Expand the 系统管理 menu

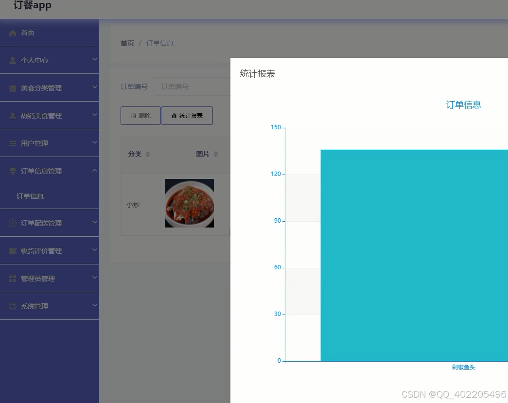(49, 306)
